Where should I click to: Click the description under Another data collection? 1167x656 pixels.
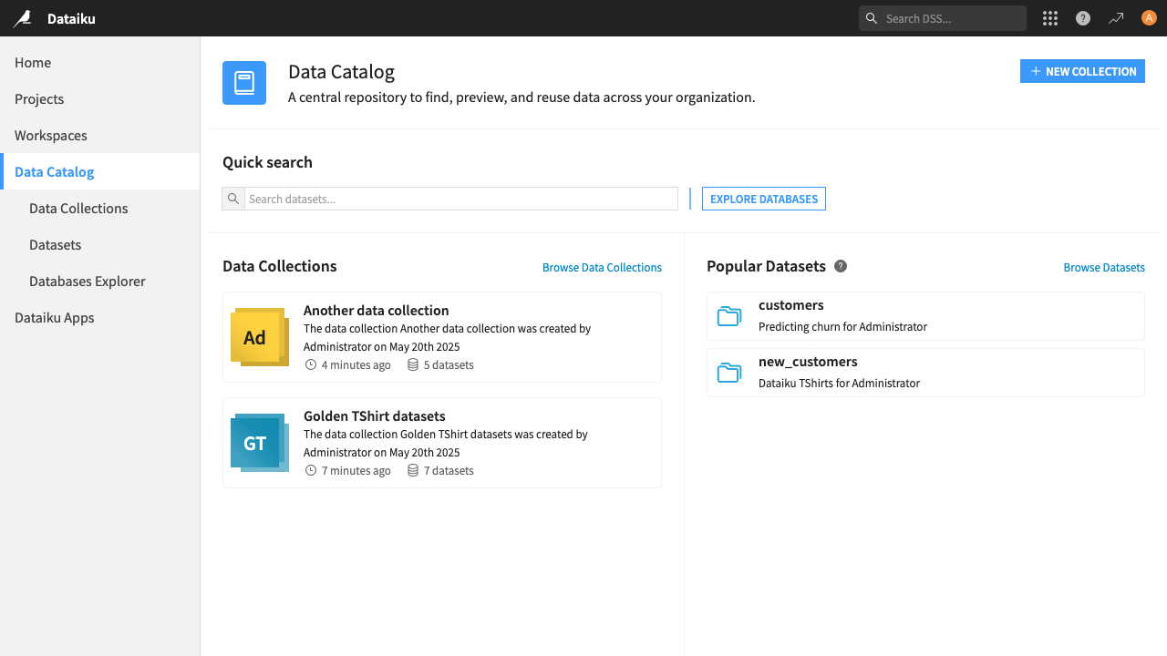pos(447,337)
